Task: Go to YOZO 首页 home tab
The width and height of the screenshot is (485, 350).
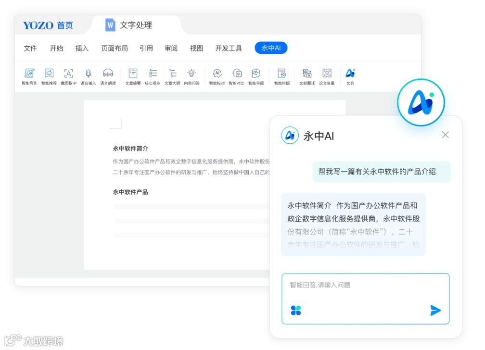Action: [48, 25]
